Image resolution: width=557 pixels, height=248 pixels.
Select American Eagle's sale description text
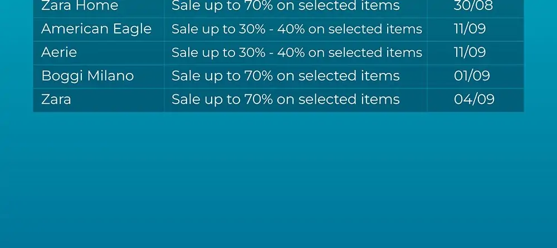pyautogui.click(x=297, y=29)
